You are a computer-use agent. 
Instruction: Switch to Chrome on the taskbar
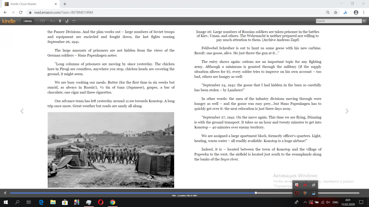pos(113,202)
